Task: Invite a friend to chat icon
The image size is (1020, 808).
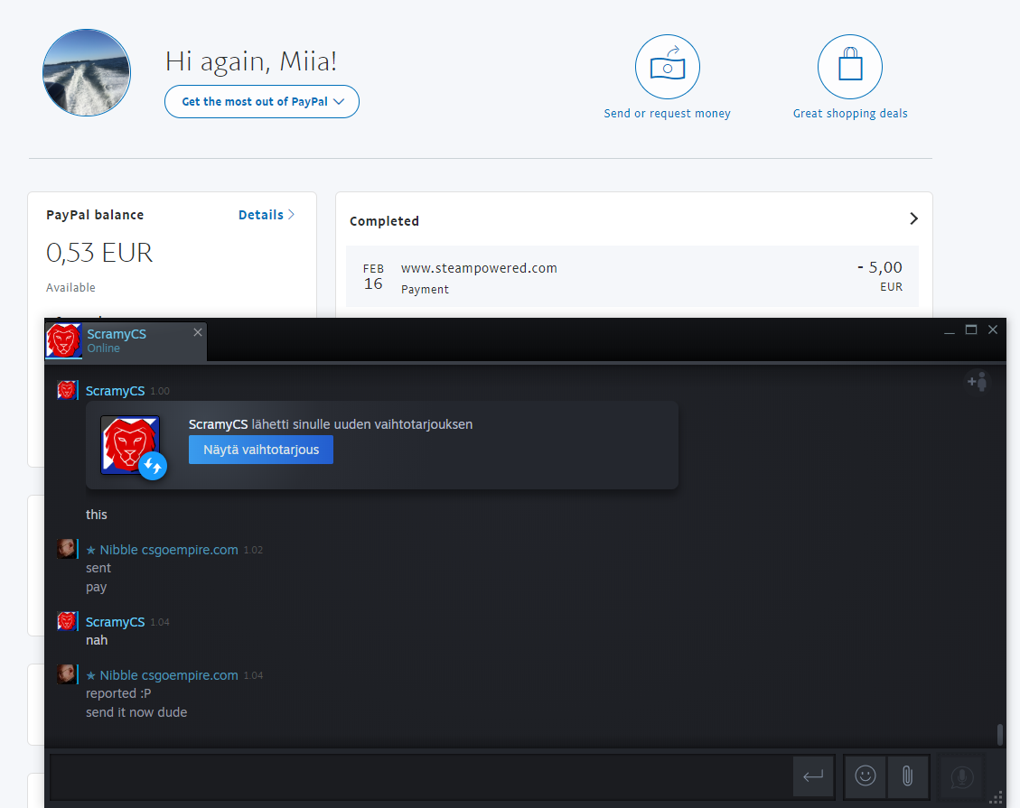Action: click(977, 382)
